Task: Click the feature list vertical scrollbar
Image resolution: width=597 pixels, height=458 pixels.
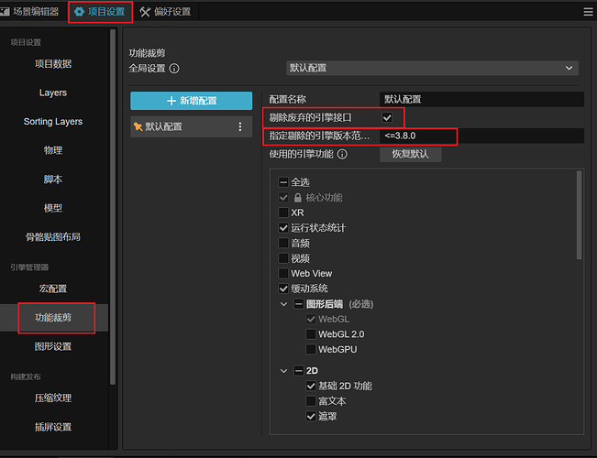Action: coord(579,215)
